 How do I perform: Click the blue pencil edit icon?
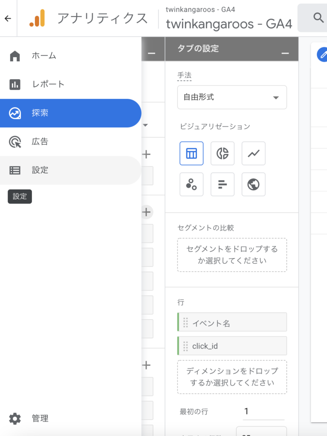coord(323,55)
